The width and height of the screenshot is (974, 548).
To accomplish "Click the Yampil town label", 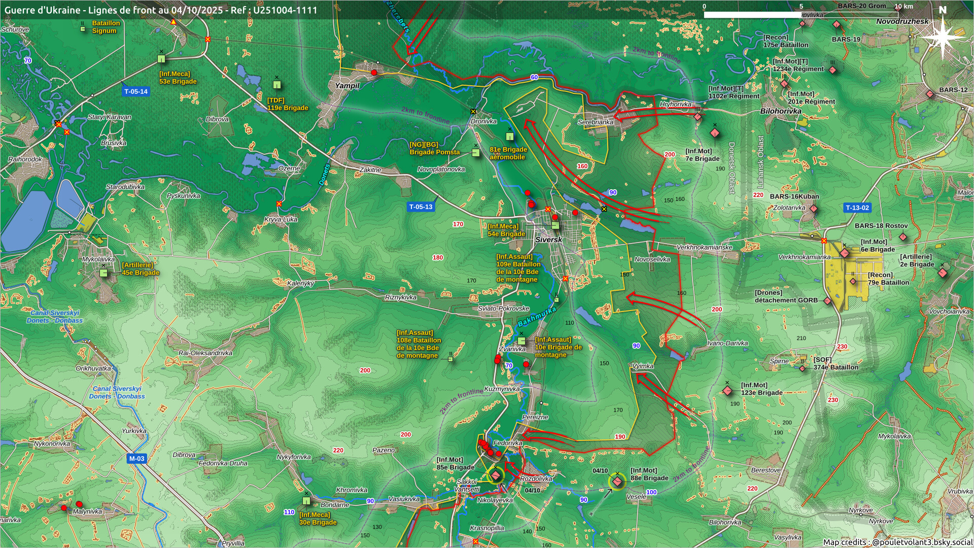I will [x=347, y=86].
